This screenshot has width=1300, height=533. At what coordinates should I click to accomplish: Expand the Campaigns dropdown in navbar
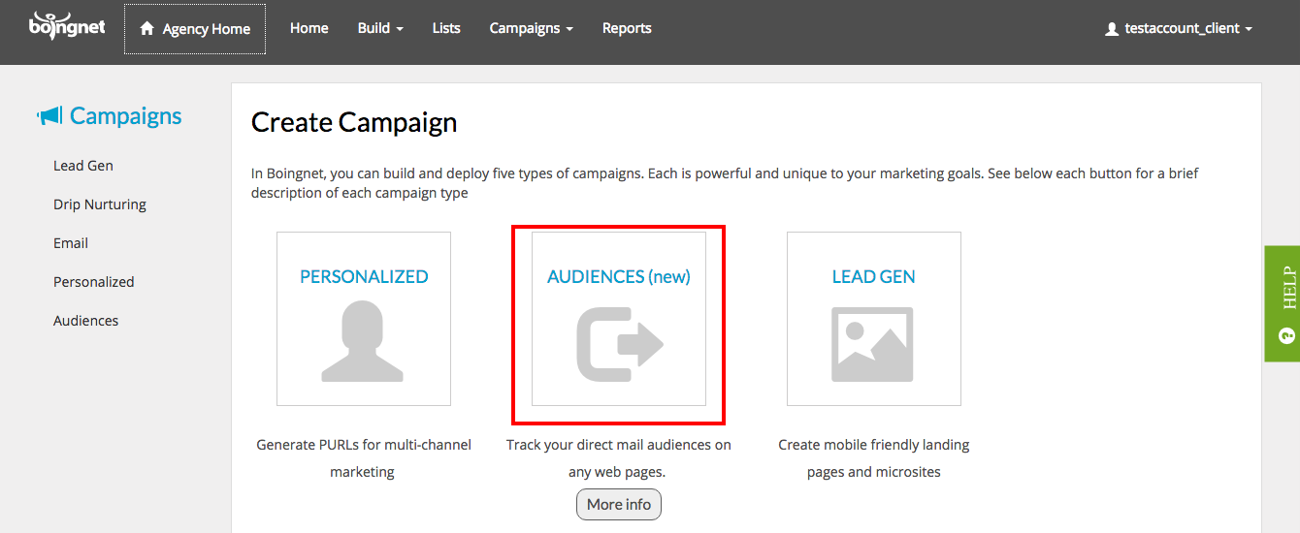(x=531, y=28)
